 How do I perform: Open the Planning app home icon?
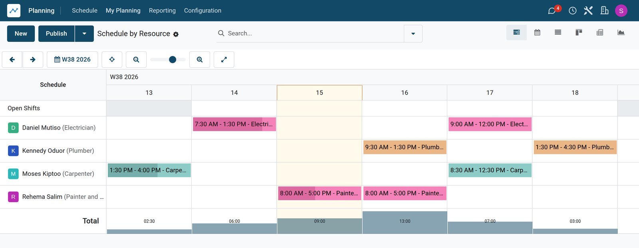pyautogui.click(x=14, y=10)
